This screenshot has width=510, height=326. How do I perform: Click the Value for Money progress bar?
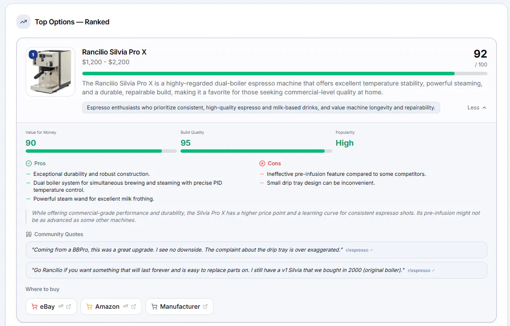(x=101, y=151)
